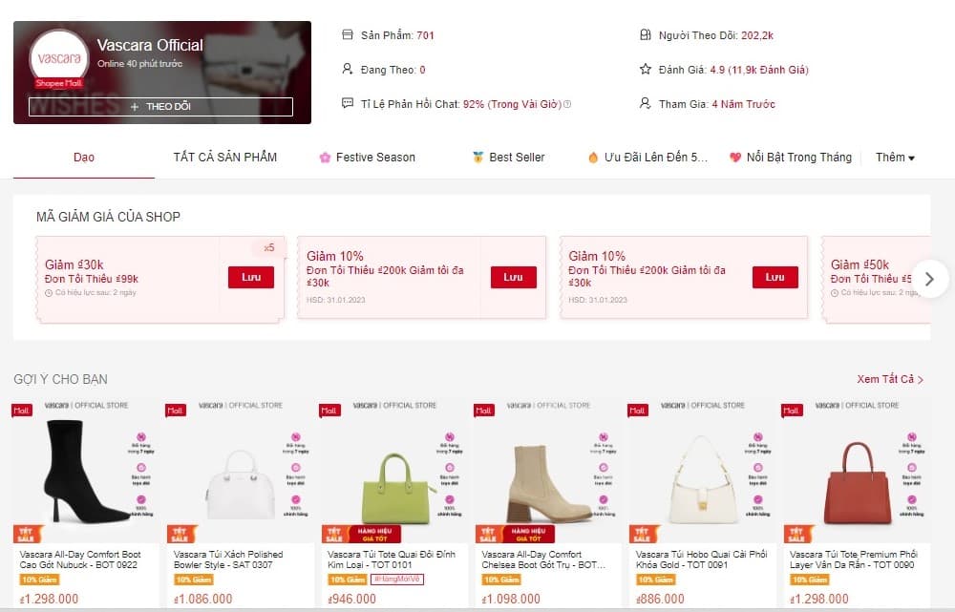This screenshot has width=955, height=612.
Task: Show next vouchers with the right arrow
Action: tap(929, 279)
